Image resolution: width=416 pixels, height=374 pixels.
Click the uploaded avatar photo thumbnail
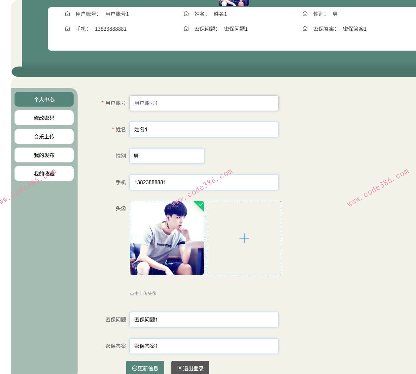click(x=167, y=238)
